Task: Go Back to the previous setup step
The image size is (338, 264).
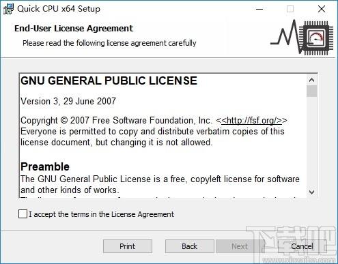Action: pyautogui.click(x=189, y=246)
